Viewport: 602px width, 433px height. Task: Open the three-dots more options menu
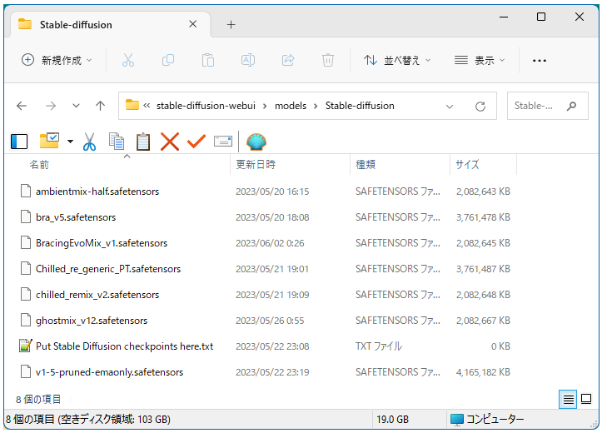pyautogui.click(x=540, y=60)
